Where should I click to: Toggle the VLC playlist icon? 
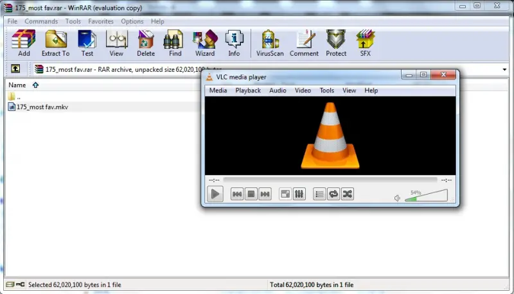[319, 194]
